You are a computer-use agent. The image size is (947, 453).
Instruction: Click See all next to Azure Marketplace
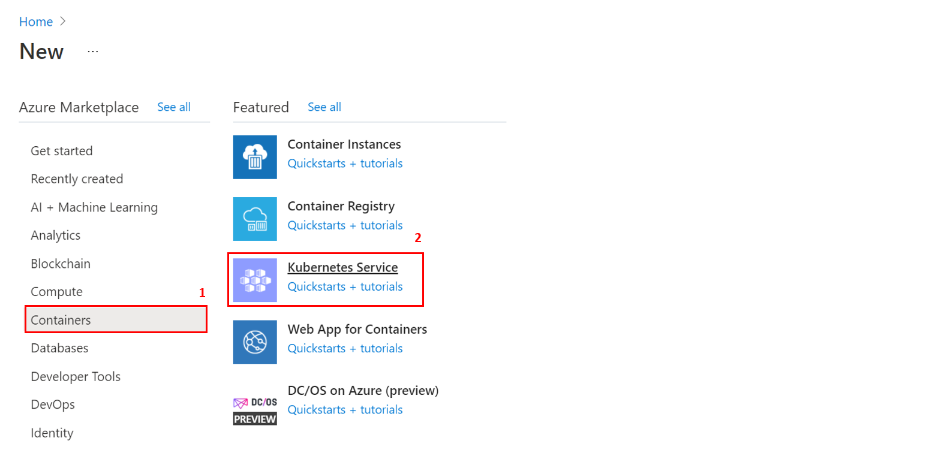coord(173,107)
